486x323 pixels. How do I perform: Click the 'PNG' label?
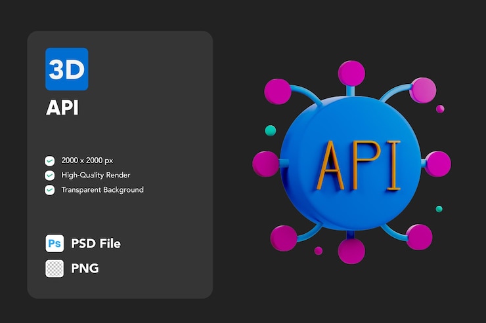point(85,268)
